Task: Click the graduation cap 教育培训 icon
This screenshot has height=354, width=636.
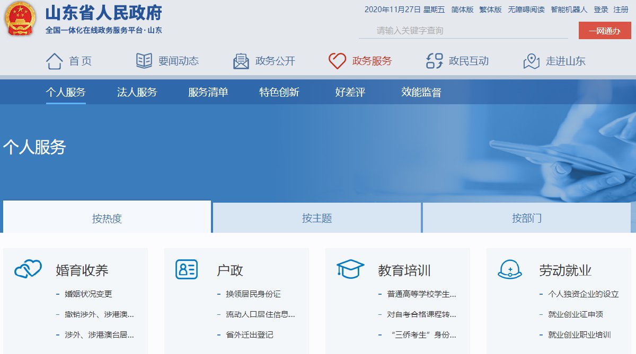Action: [350, 269]
